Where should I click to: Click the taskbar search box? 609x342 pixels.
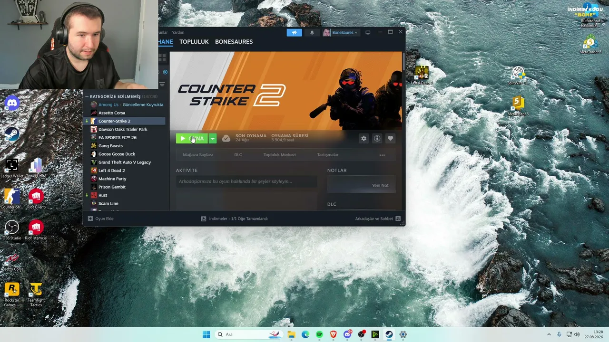(248, 334)
